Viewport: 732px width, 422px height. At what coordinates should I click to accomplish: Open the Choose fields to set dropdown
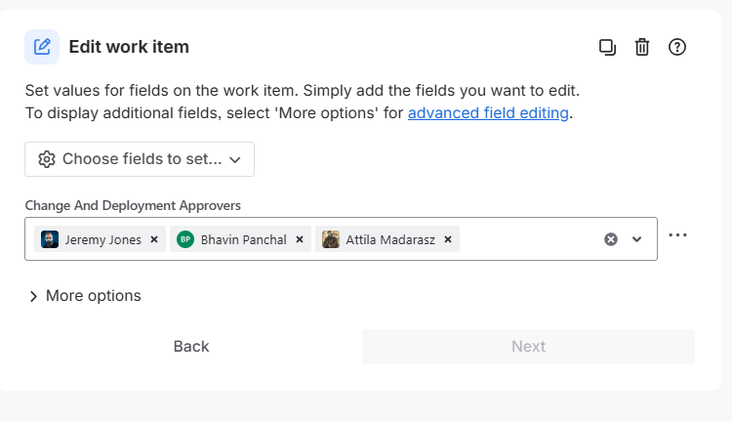click(140, 159)
